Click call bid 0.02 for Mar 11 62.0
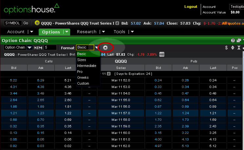Viewport: 244px width, 150px height. coord(13,146)
